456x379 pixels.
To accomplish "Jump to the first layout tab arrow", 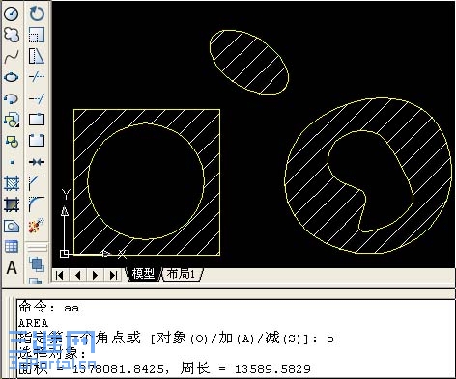I will point(60,275).
